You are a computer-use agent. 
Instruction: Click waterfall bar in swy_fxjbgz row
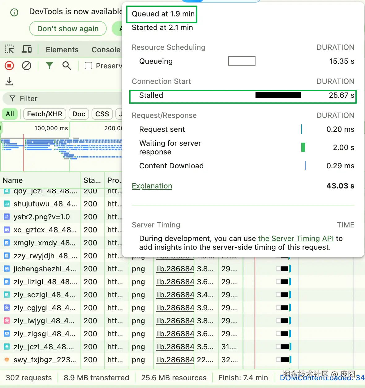pyautogui.click(x=284, y=360)
